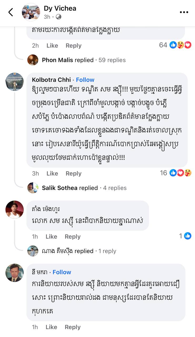
Task: Tap the public globe privacy icon
Action: coord(59,17)
